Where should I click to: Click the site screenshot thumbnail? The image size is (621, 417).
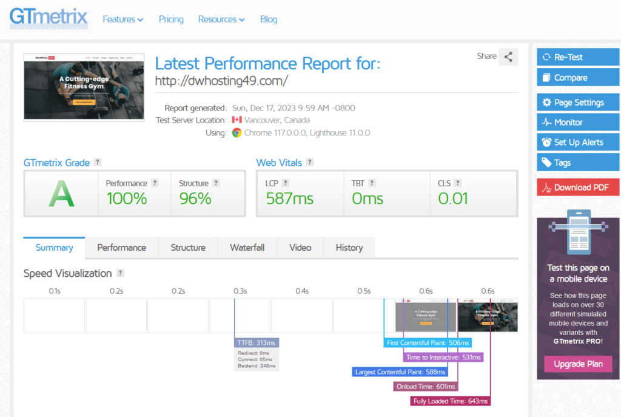tap(84, 87)
